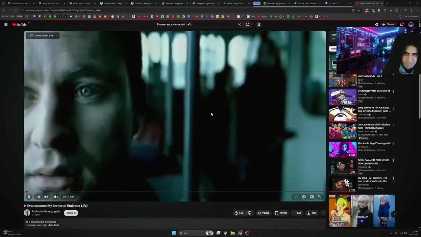This screenshot has width=421, height=237.
Task: Mute the video volume
Action: tap(56, 197)
